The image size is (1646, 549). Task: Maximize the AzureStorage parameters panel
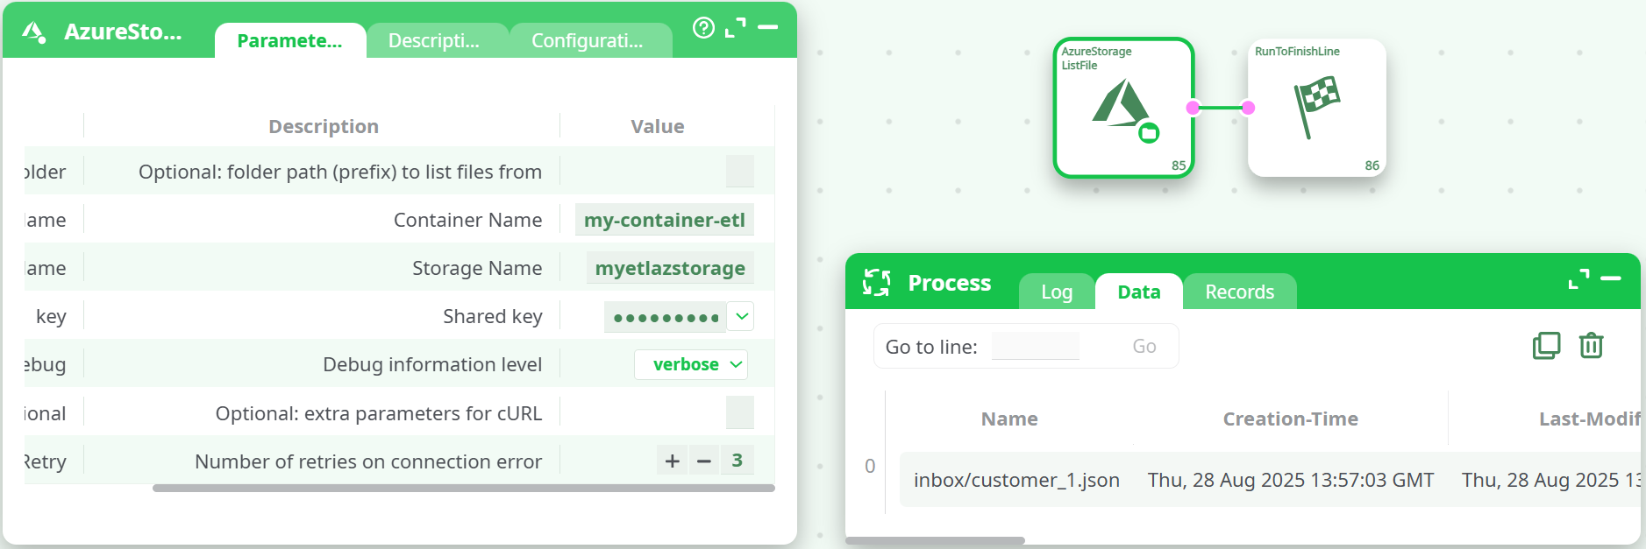click(x=736, y=28)
